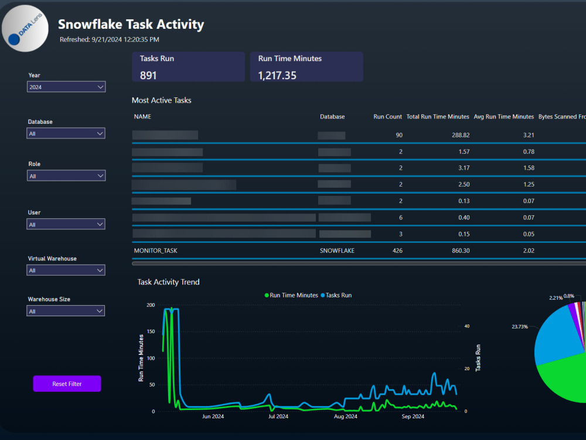Click the Task Activity Trend title
The width and height of the screenshot is (586, 440).
point(168,282)
